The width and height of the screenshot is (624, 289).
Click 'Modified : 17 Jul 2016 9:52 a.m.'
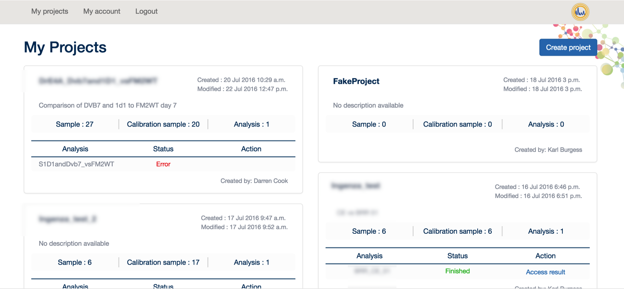pyautogui.click(x=244, y=227)
